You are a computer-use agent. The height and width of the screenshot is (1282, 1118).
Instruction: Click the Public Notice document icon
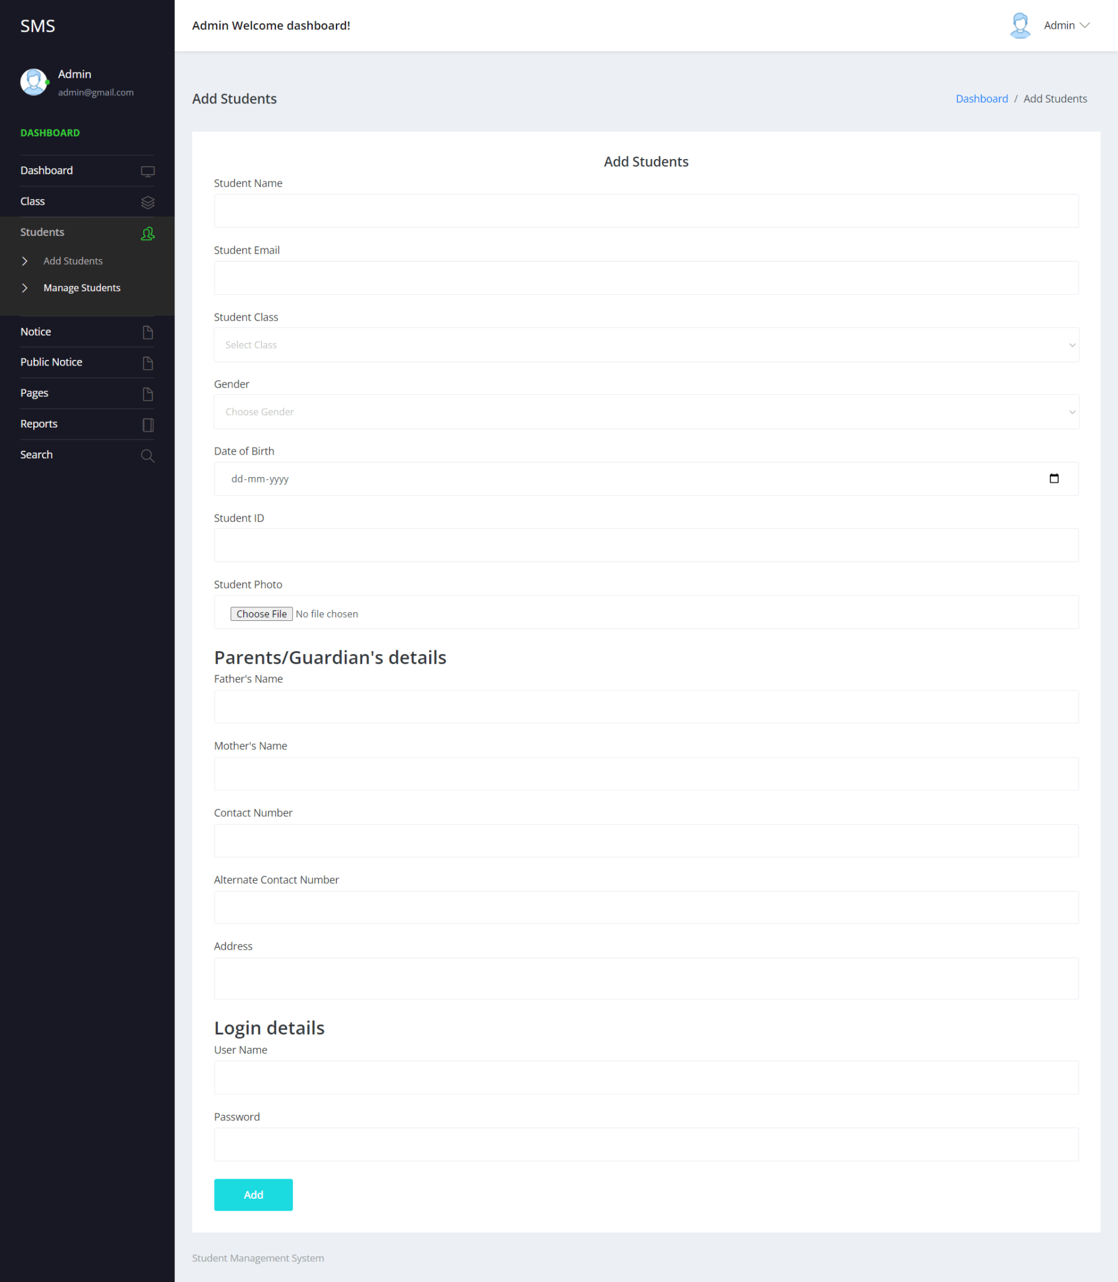point(148,362)
